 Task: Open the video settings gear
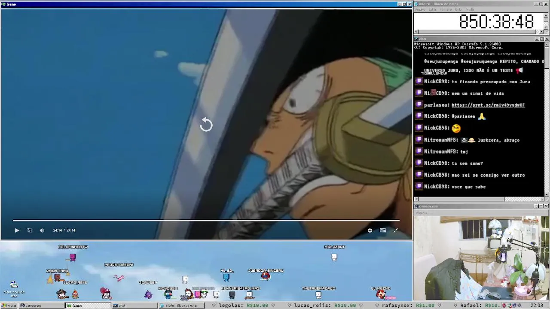[x=370, y=230]
